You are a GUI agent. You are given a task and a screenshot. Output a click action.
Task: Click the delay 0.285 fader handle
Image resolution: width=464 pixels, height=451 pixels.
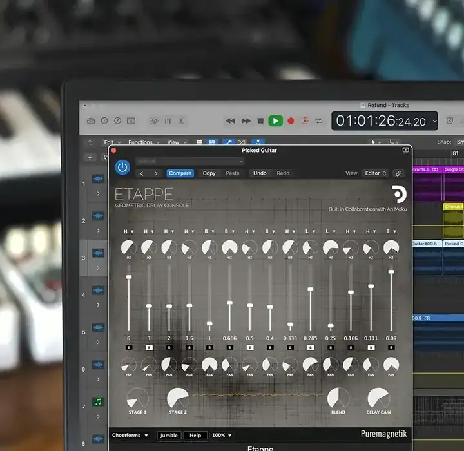(x=311, y=289)
